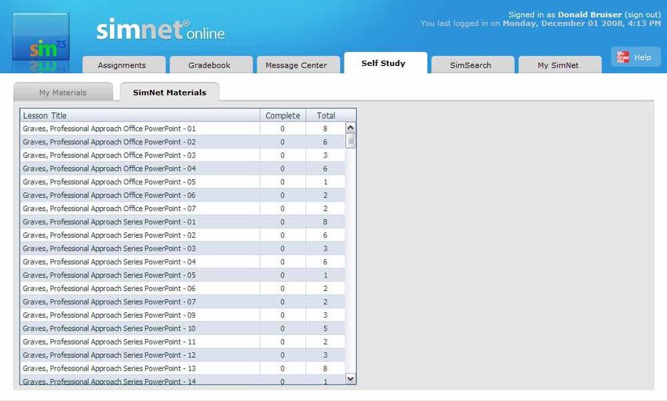Screen dimensions: 667x401
Task: Select lesson Series PowerPoint - 11
Action: pos(183,342)
